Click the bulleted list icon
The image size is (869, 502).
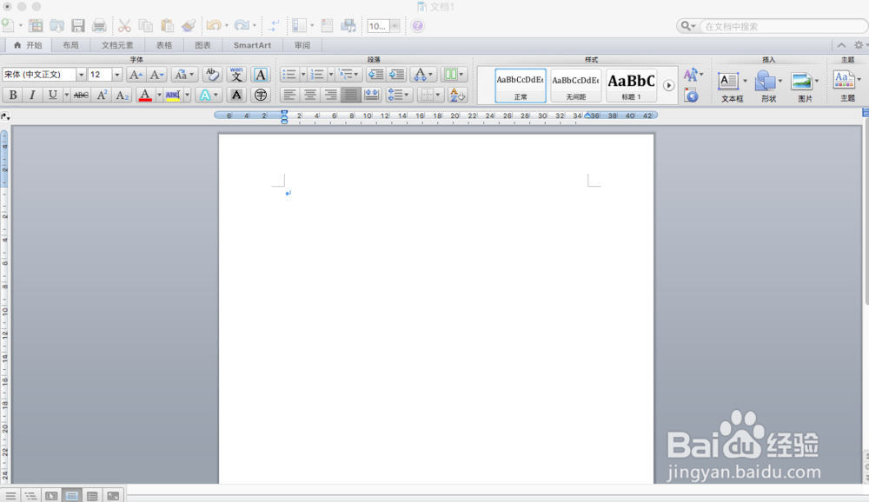pos(289,74)
